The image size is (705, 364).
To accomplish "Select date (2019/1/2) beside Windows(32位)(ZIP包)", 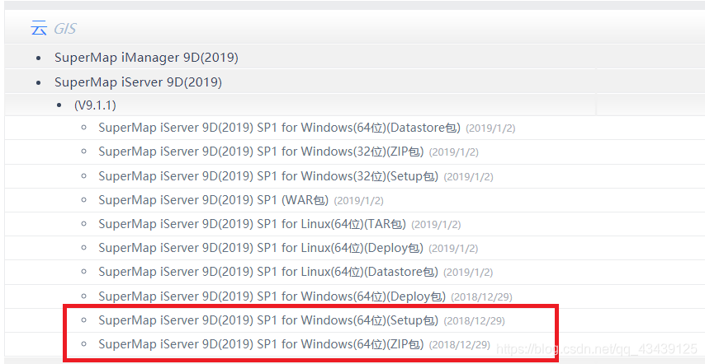I will click(x=454, y=153).
